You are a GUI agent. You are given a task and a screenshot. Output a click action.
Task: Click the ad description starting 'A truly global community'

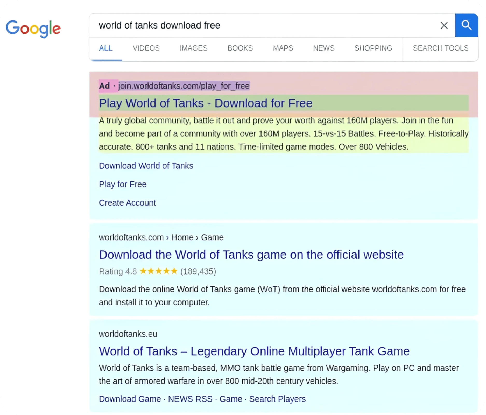[x=284, y=133]
